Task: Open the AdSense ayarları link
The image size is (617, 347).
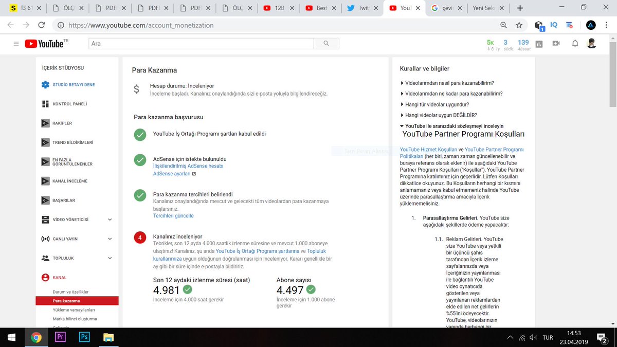Action: coord(174,174)
